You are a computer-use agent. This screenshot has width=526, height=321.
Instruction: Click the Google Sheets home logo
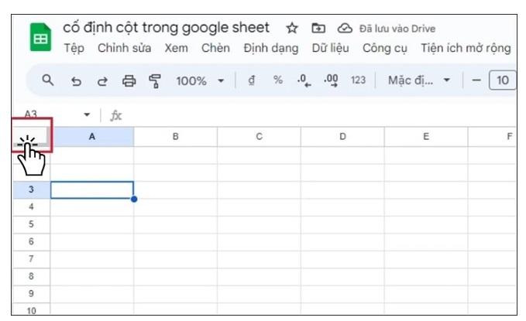(40, 38)
